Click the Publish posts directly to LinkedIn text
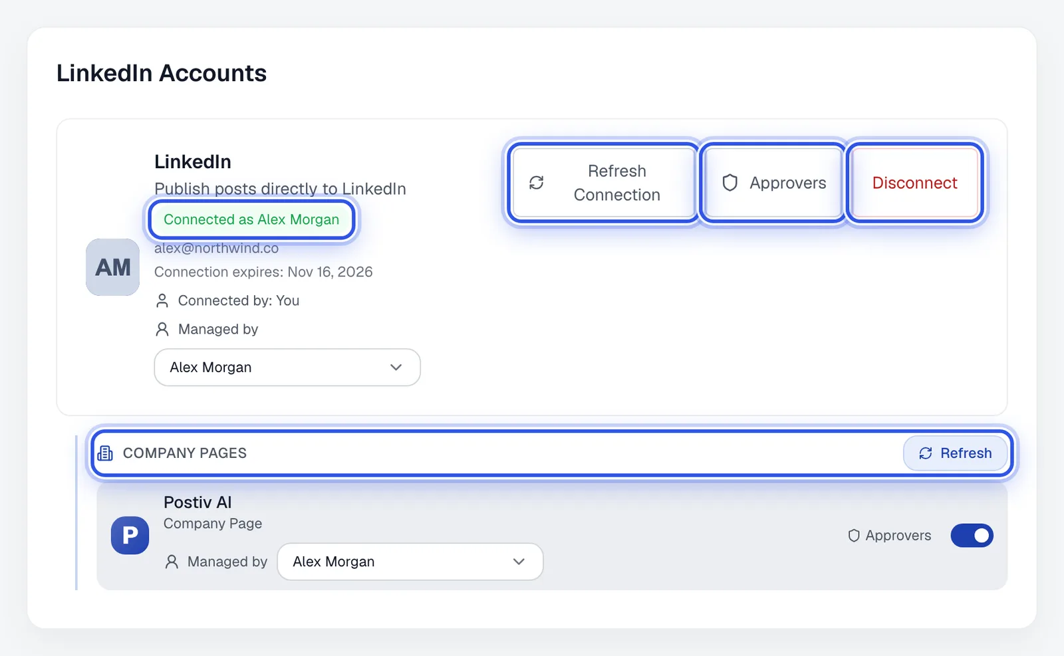1064x656 pixels. click(280, 189)
